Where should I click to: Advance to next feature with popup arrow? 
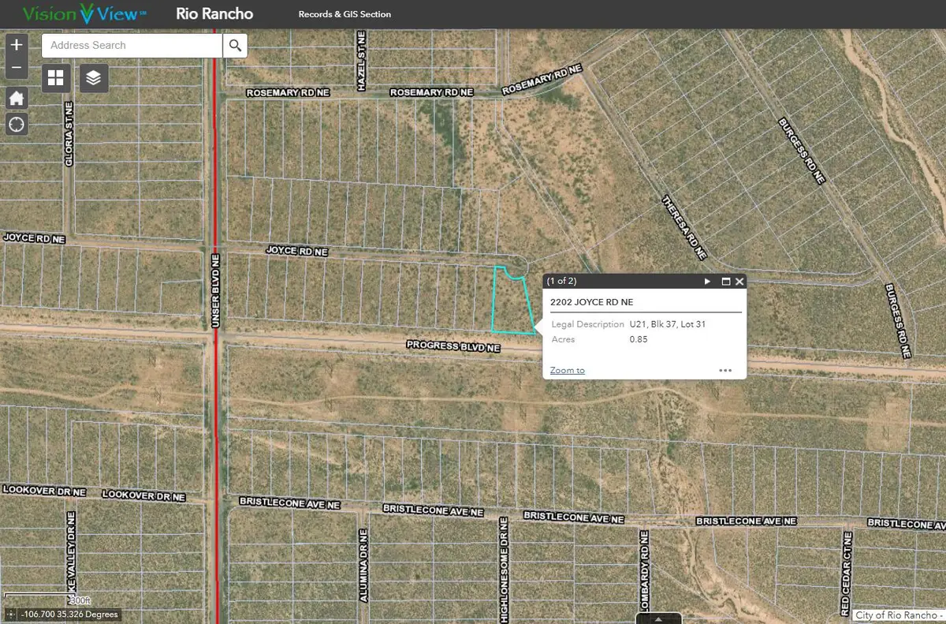pos(707,281)
